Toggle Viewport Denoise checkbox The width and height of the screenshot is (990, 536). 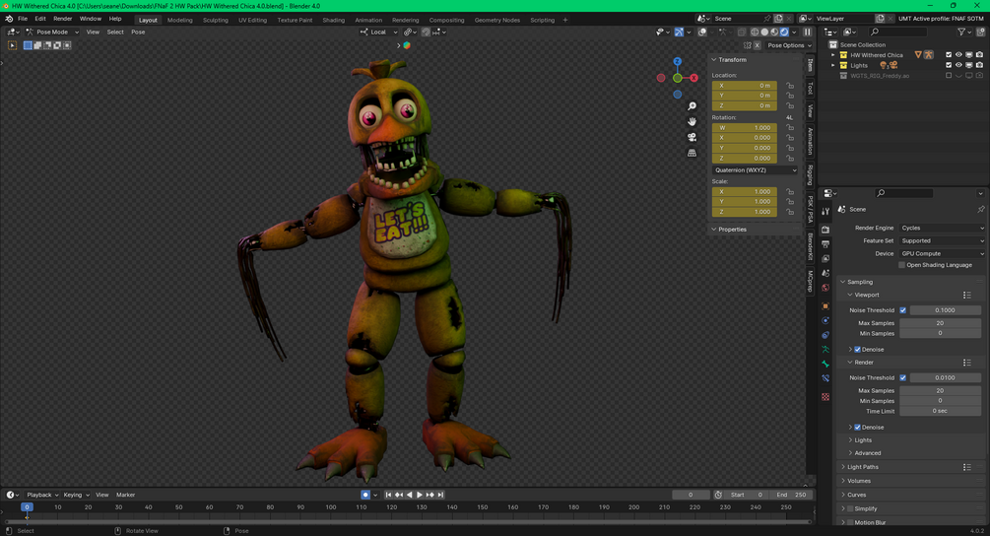[x=857, y=349]
